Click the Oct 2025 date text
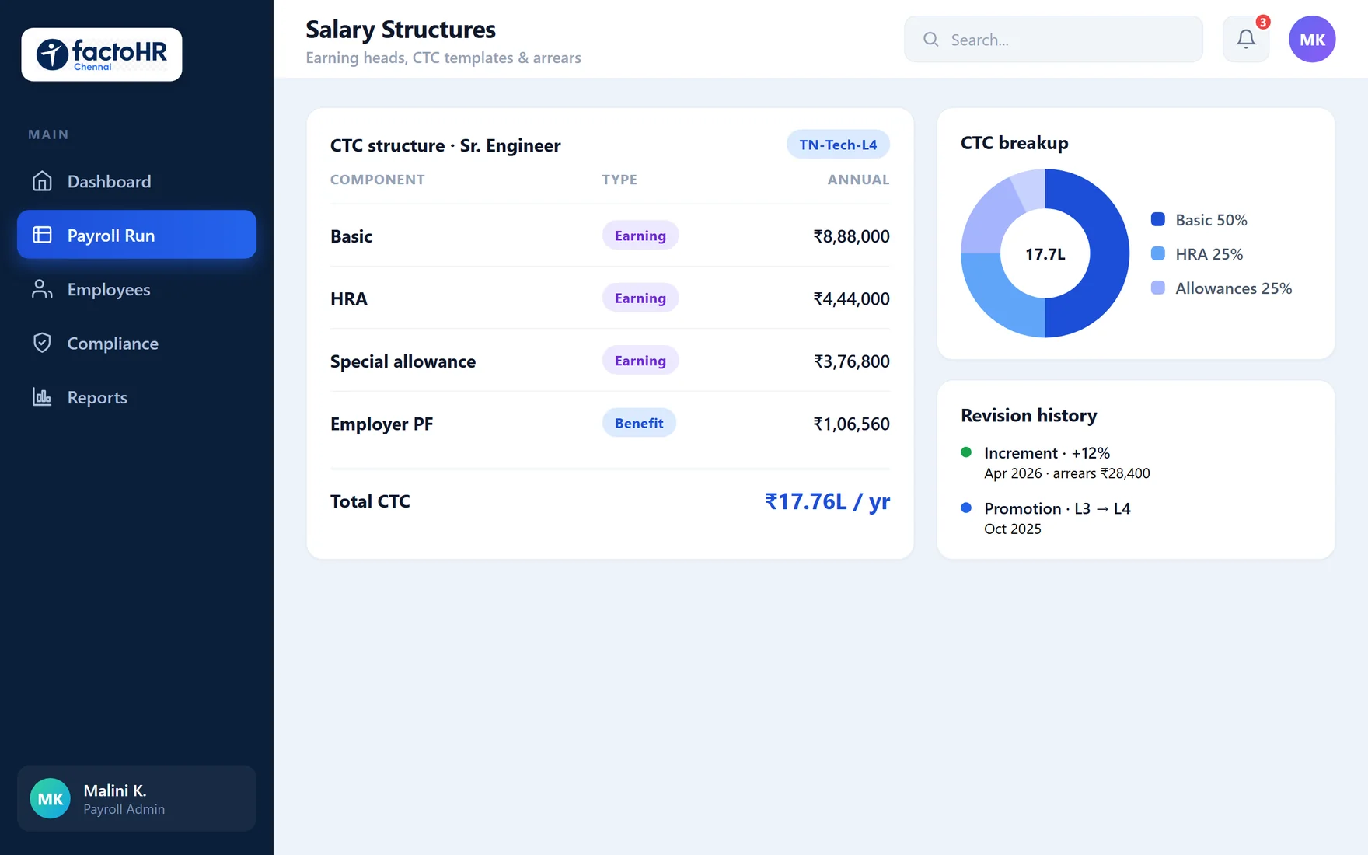The image size is (1368, 855). [x=1013, y=529]
